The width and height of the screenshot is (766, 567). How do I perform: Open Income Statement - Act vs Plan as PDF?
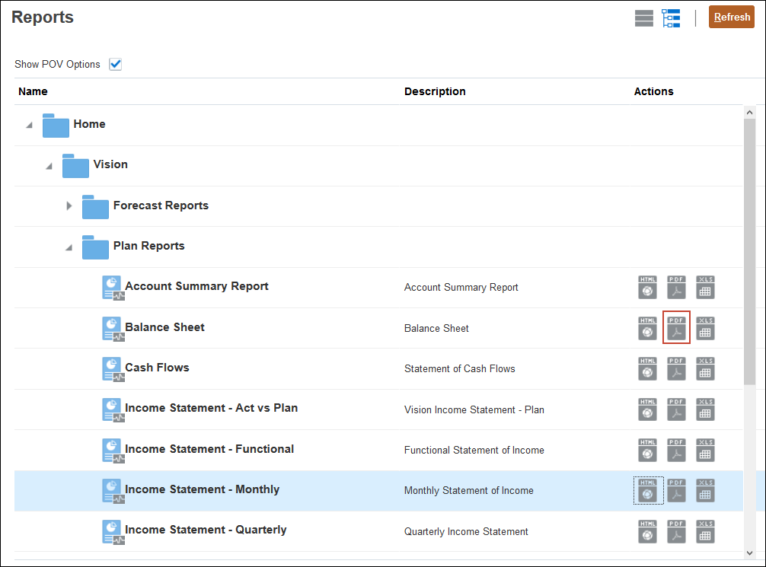click(x=676, y=409)
